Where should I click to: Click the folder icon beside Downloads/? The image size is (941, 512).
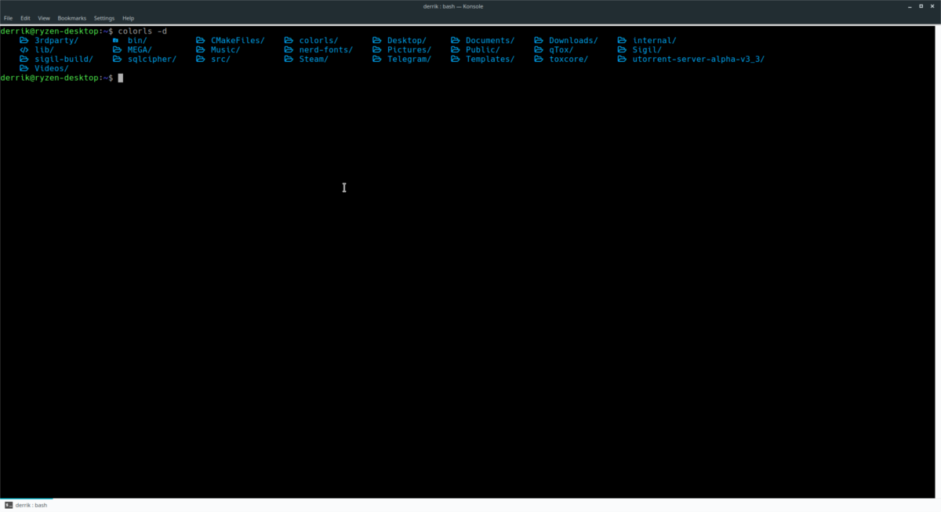click(x=539, y=41)
